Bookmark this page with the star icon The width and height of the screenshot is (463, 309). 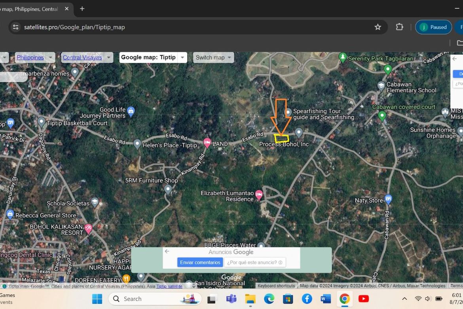pos(378,27)
